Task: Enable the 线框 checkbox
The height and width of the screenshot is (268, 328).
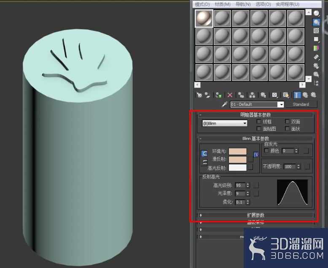Action: [259, 121]
